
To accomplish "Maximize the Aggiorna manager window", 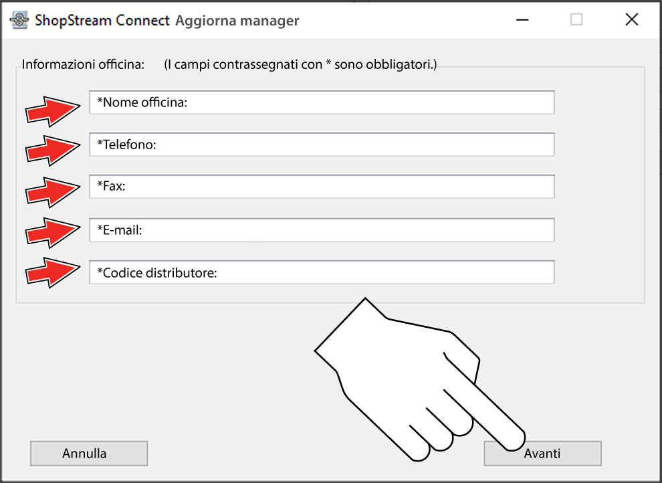I will pos(576,20).
